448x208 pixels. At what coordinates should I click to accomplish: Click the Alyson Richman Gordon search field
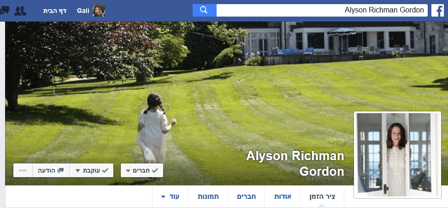pos(322,10)
